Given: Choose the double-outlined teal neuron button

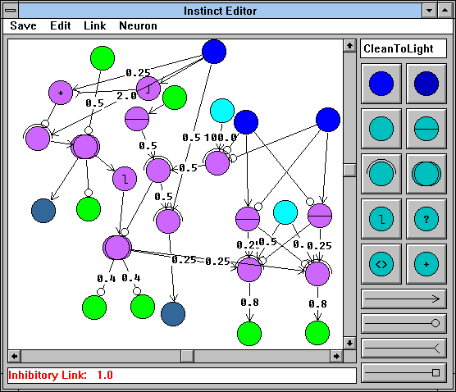Looking at the screenshot, I should (426, 174).
